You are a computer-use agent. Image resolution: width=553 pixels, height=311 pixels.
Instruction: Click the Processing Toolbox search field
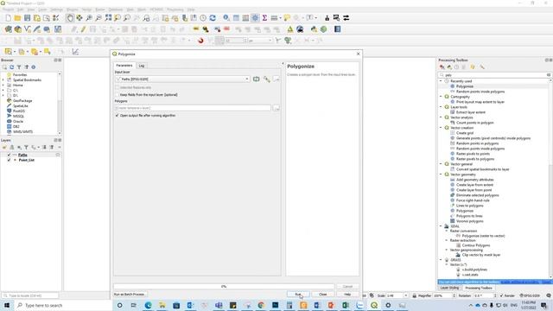pos(494,75)
